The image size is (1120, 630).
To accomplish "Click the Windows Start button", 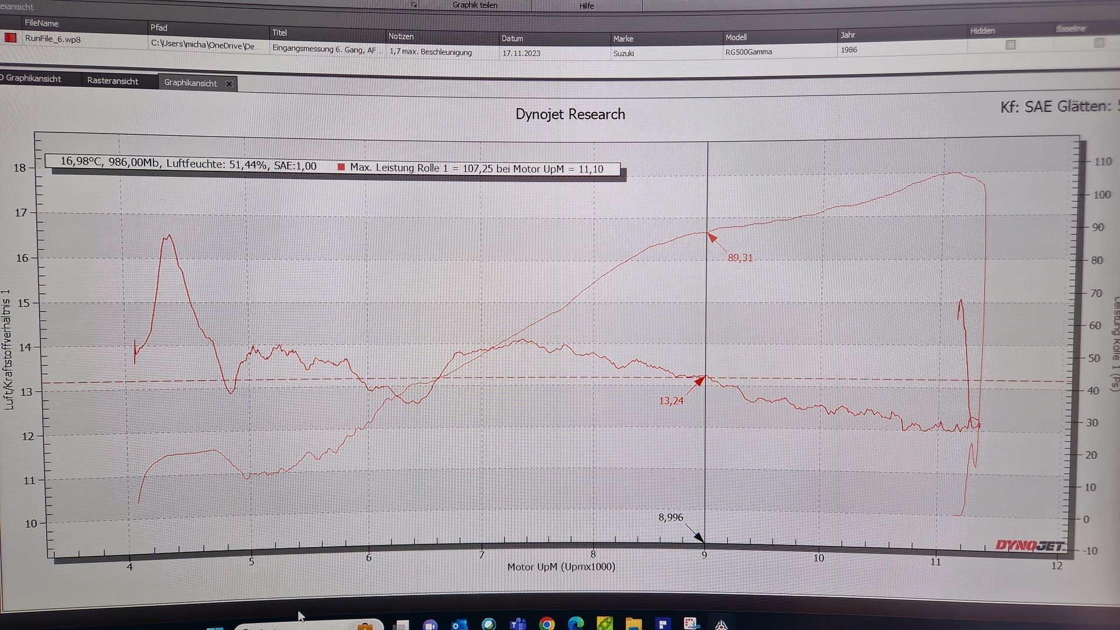I will [215, 628].
